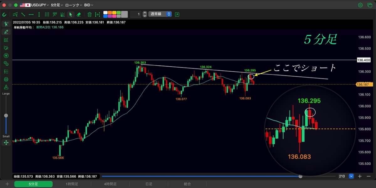Click the download save icon in sidebar

pyautogui.click(x=6, y=87)
